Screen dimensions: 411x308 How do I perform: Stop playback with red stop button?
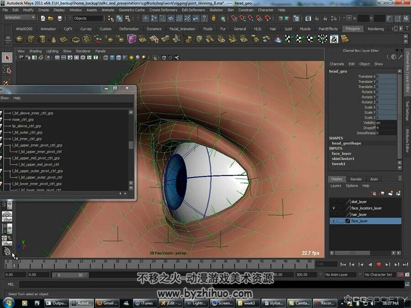pos(379,265)
